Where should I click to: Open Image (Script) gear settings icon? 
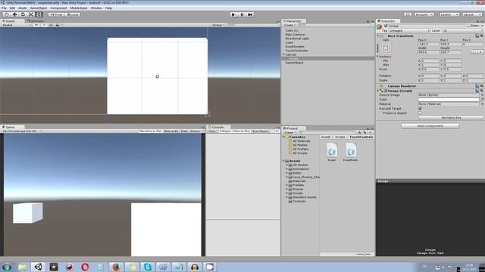click(x=482, y=91)
